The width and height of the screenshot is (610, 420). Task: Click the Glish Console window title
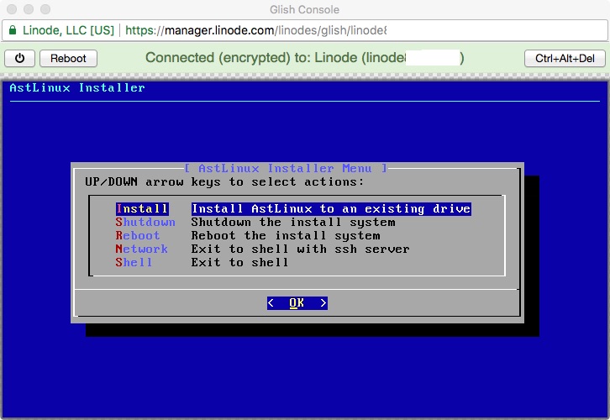click(x=305, y=9)
